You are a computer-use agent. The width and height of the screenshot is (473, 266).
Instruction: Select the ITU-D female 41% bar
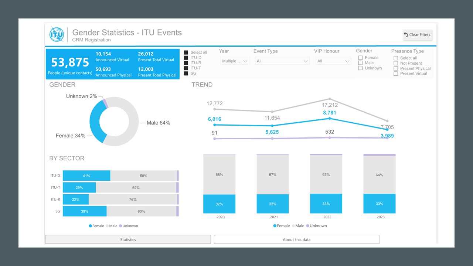(x=86, y=176)
